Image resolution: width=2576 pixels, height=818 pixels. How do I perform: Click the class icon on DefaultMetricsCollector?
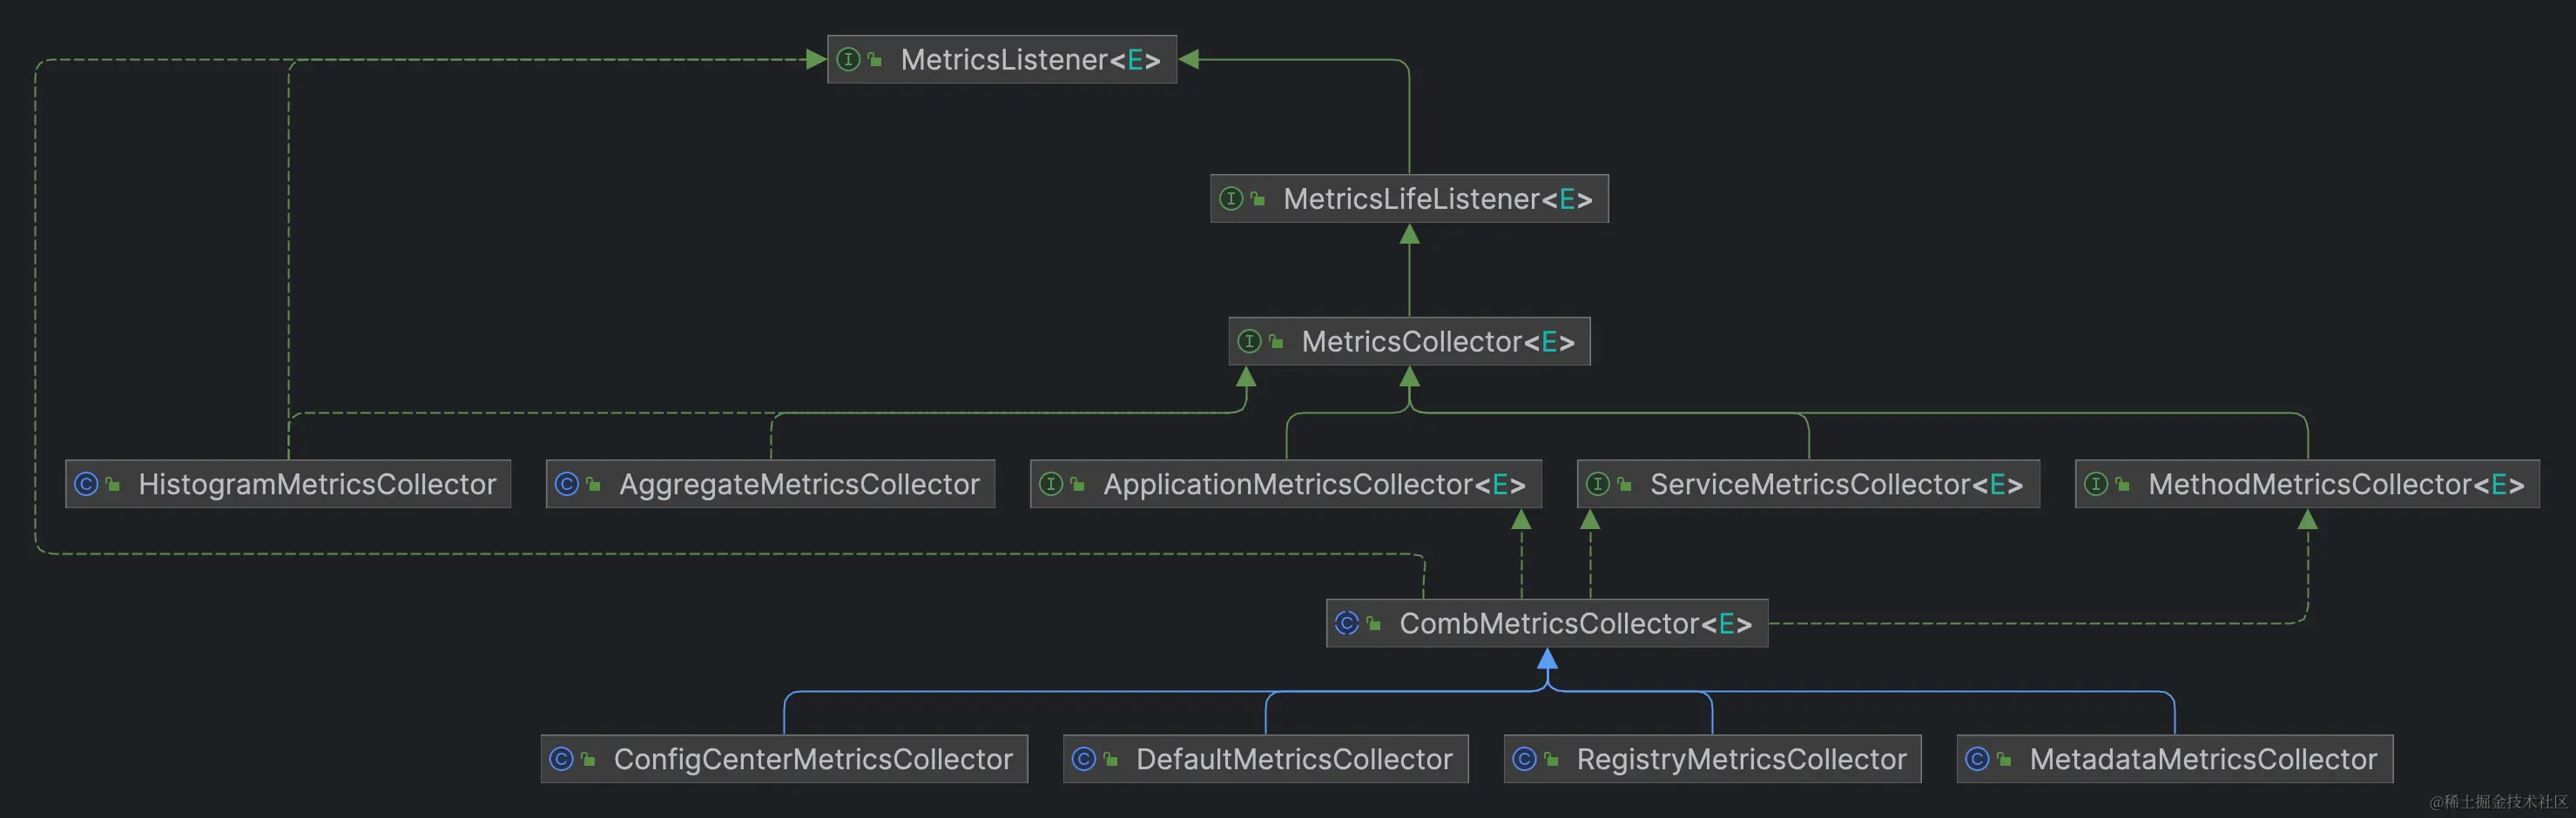pyautogui.click(x=1084, y=759)
